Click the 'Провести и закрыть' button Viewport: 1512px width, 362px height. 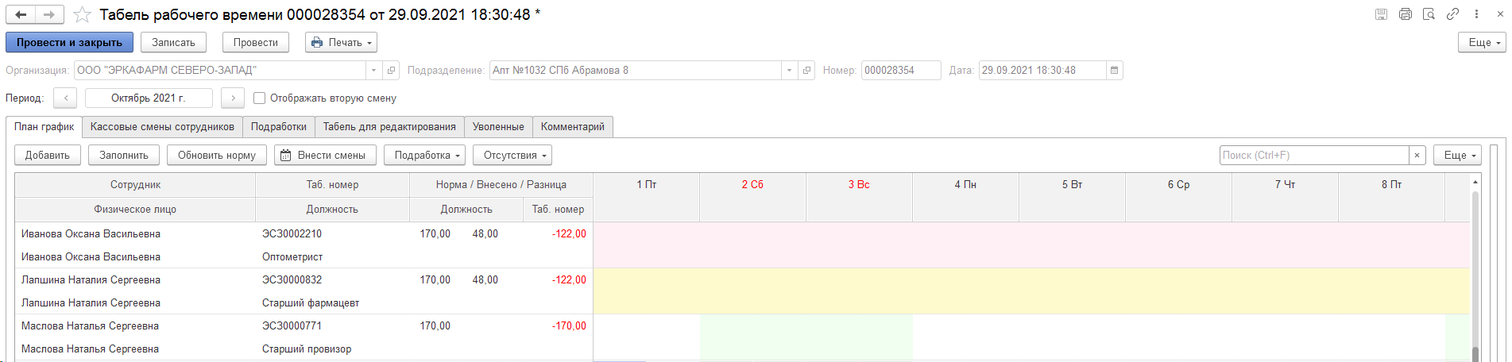coord(69,43)
